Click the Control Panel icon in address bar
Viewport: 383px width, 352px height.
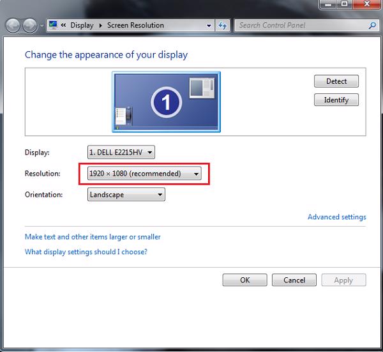click(53, 26)
